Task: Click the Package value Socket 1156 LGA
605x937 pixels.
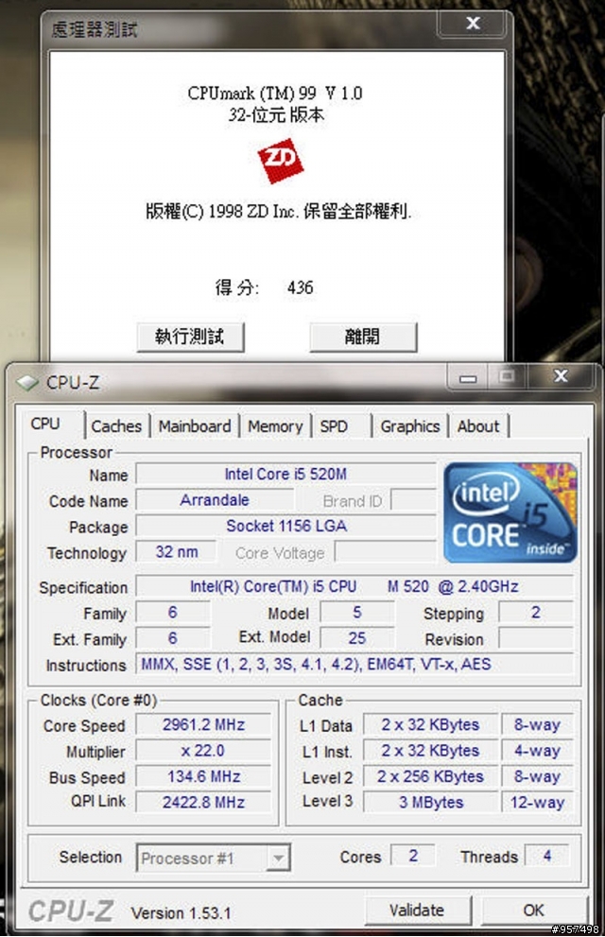Action: [286, 526]
